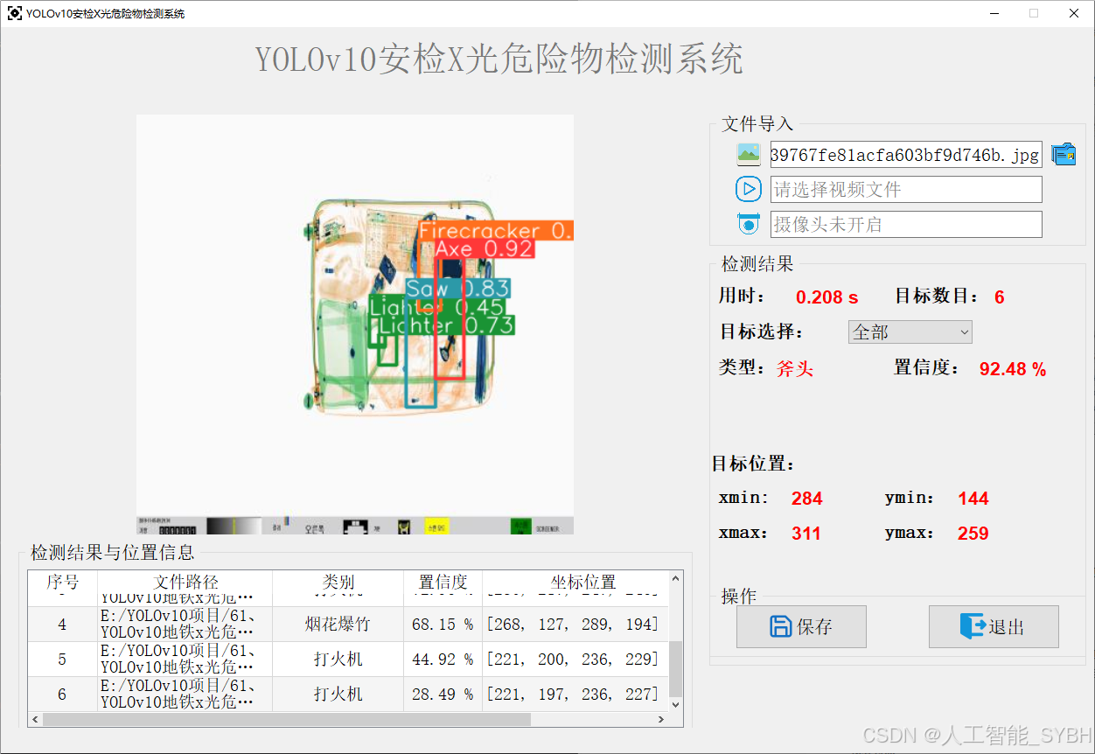The height and width of the screenshot is (754, 1095).
Task: Click the X-ray detection result image
Action: [x=355, y=325]
